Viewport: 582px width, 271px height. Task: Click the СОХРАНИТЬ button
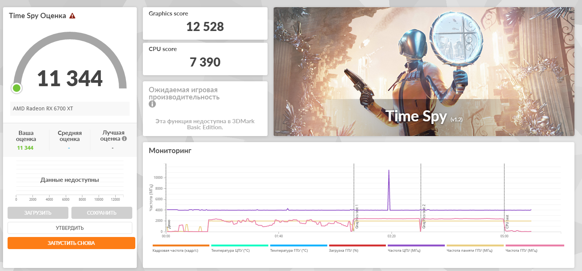102,213
